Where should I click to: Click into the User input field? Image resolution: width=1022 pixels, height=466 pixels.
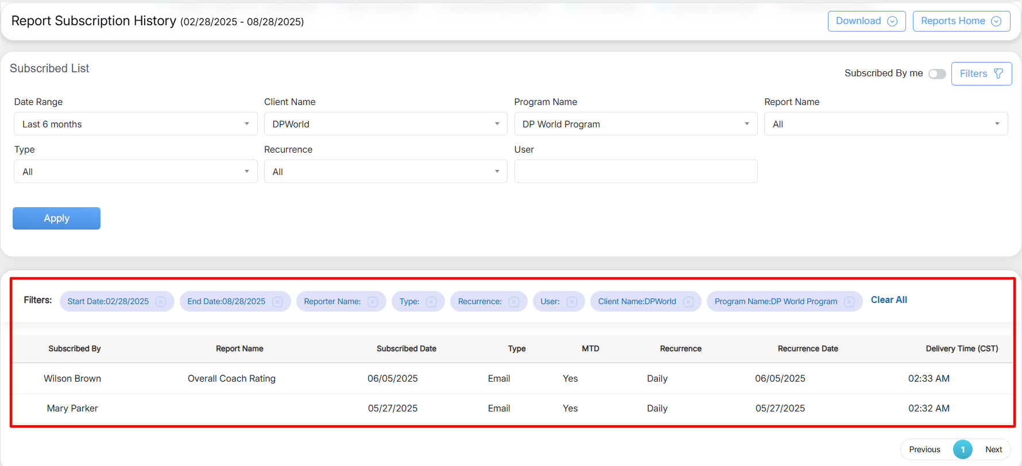tap(636, 172)
